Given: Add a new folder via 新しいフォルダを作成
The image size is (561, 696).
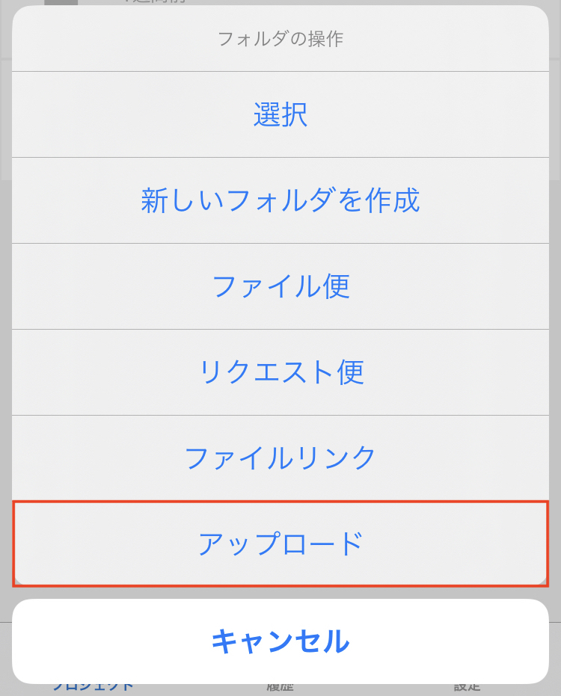Looking at the screenshot, I should [x=280, y=200].
